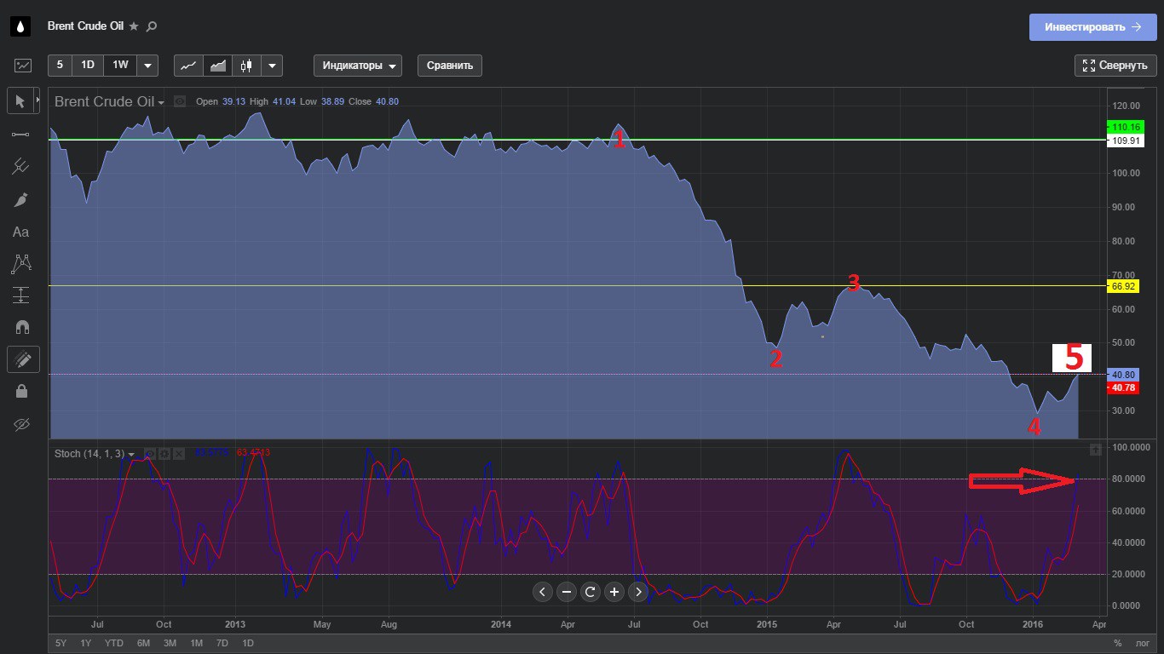Image resolution: width=1164 pixels, height=654 pixels.
Task: Select the pitchfork drawing tool
Action: click(20, 167)
